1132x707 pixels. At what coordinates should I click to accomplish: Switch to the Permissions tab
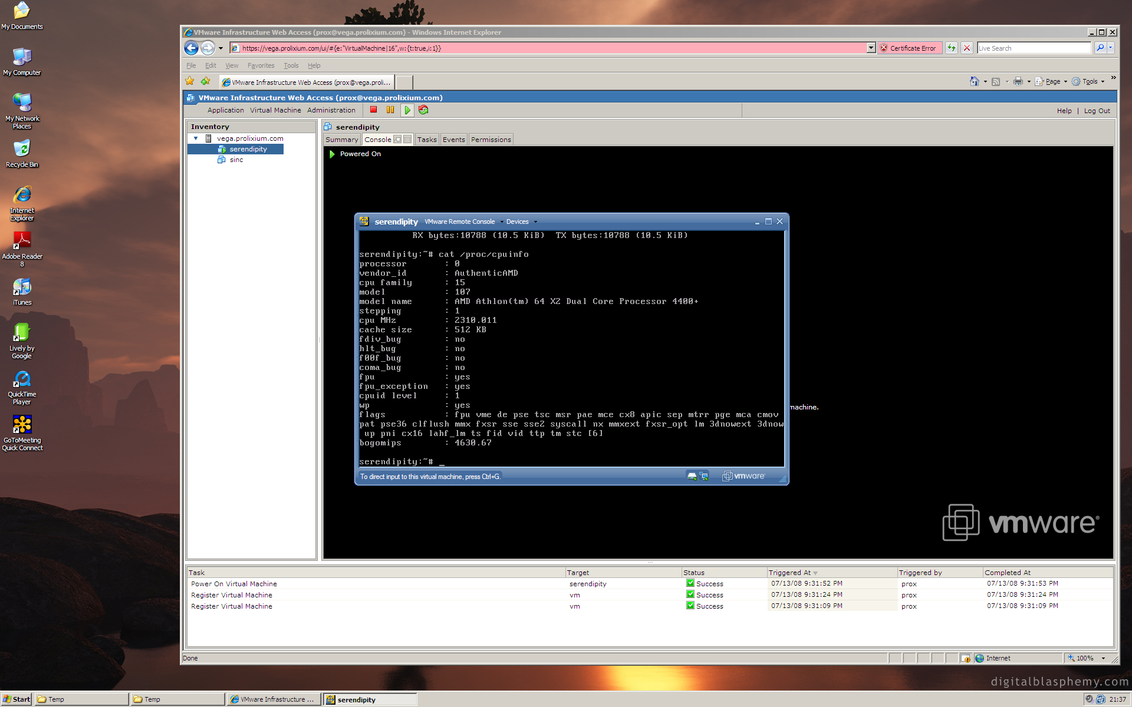pyautogui.click(x=491, y=140)
